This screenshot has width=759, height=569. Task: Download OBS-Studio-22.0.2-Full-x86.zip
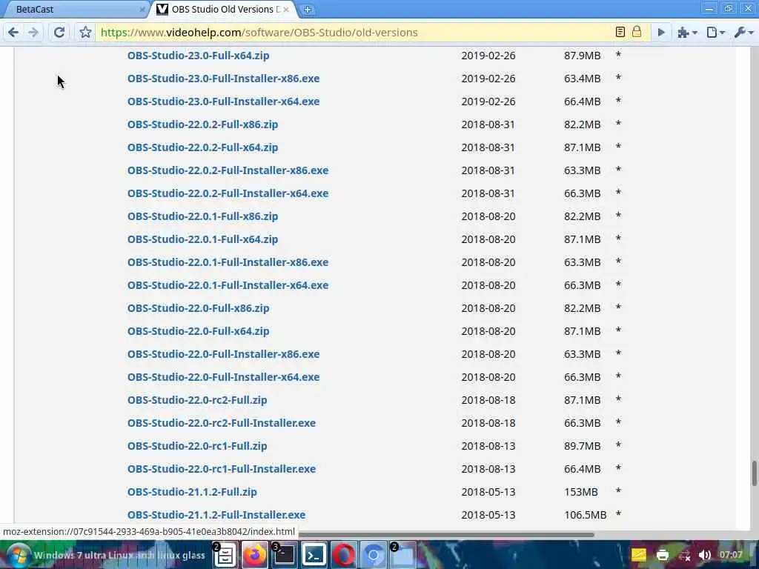tap(202, 124)
